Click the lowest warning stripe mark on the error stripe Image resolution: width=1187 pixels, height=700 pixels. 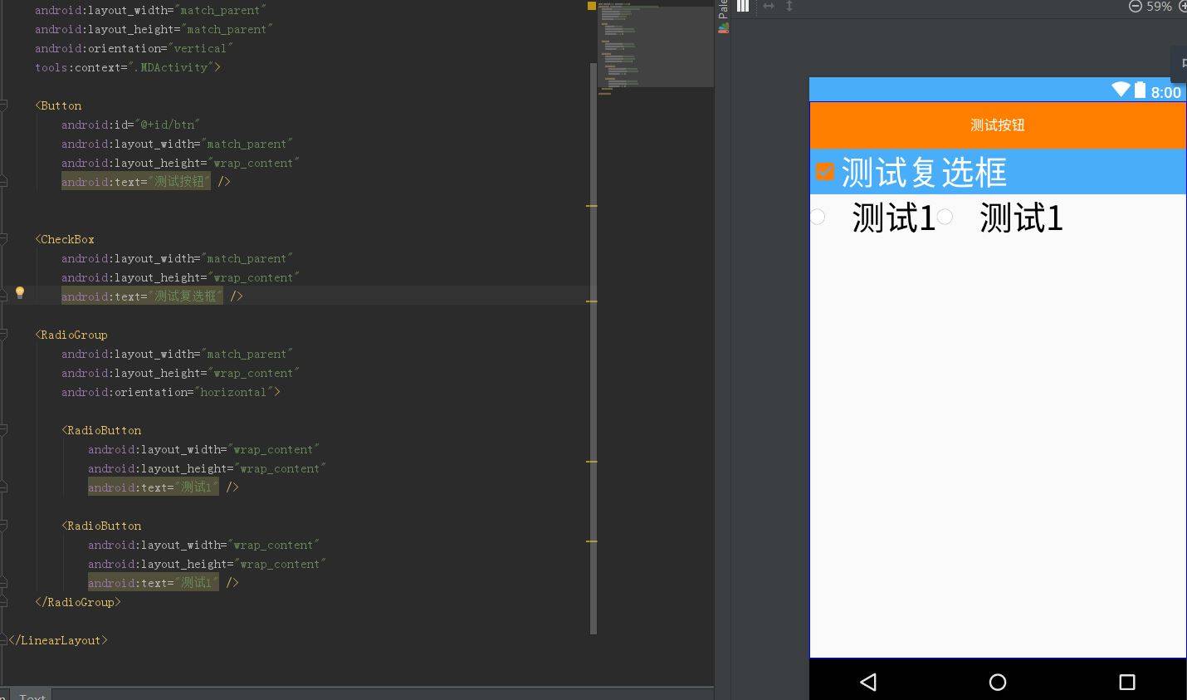[592, 541]
